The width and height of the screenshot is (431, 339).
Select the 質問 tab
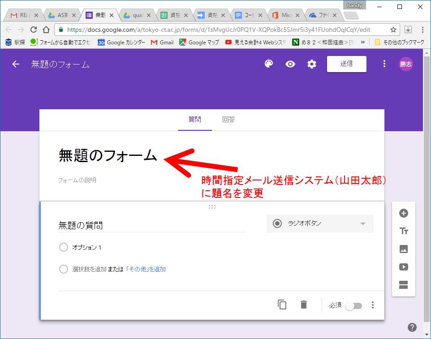point(194,120)
